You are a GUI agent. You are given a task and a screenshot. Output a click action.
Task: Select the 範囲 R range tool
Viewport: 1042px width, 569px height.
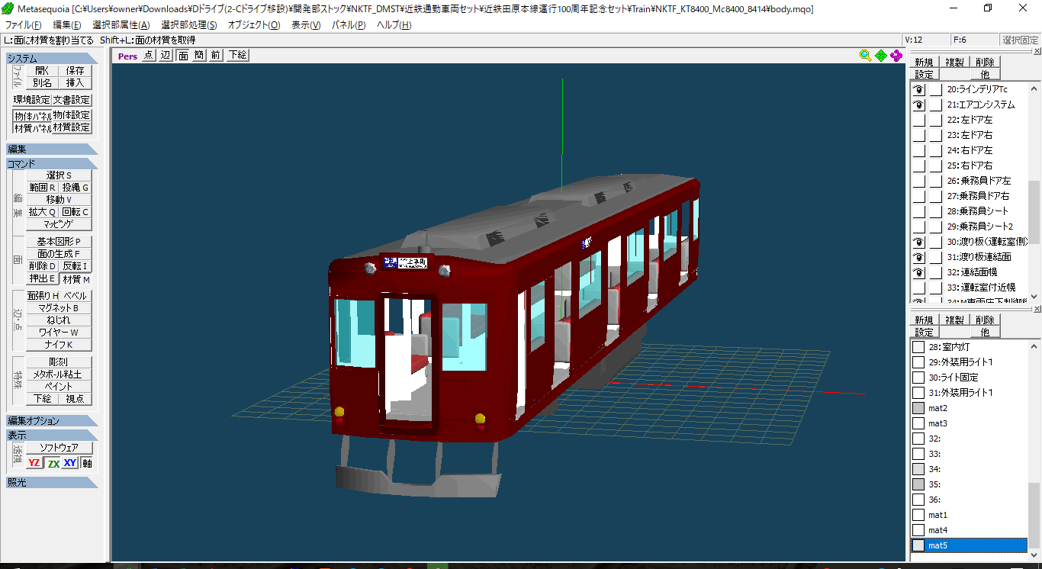click(43, 188)
